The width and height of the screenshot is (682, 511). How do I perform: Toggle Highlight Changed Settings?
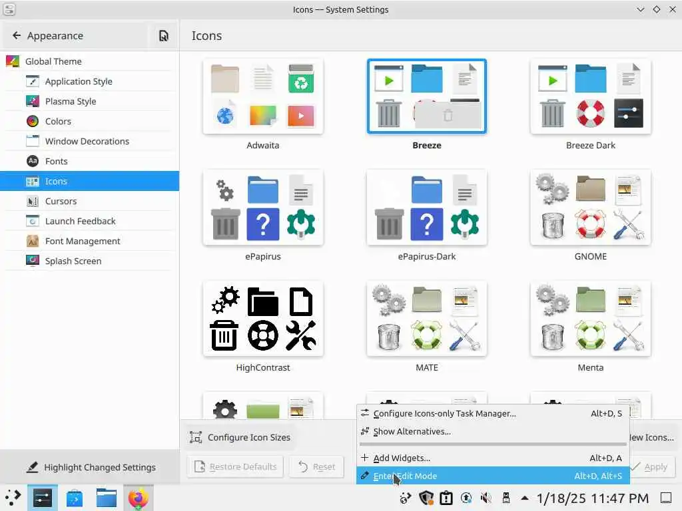[91, 467]
